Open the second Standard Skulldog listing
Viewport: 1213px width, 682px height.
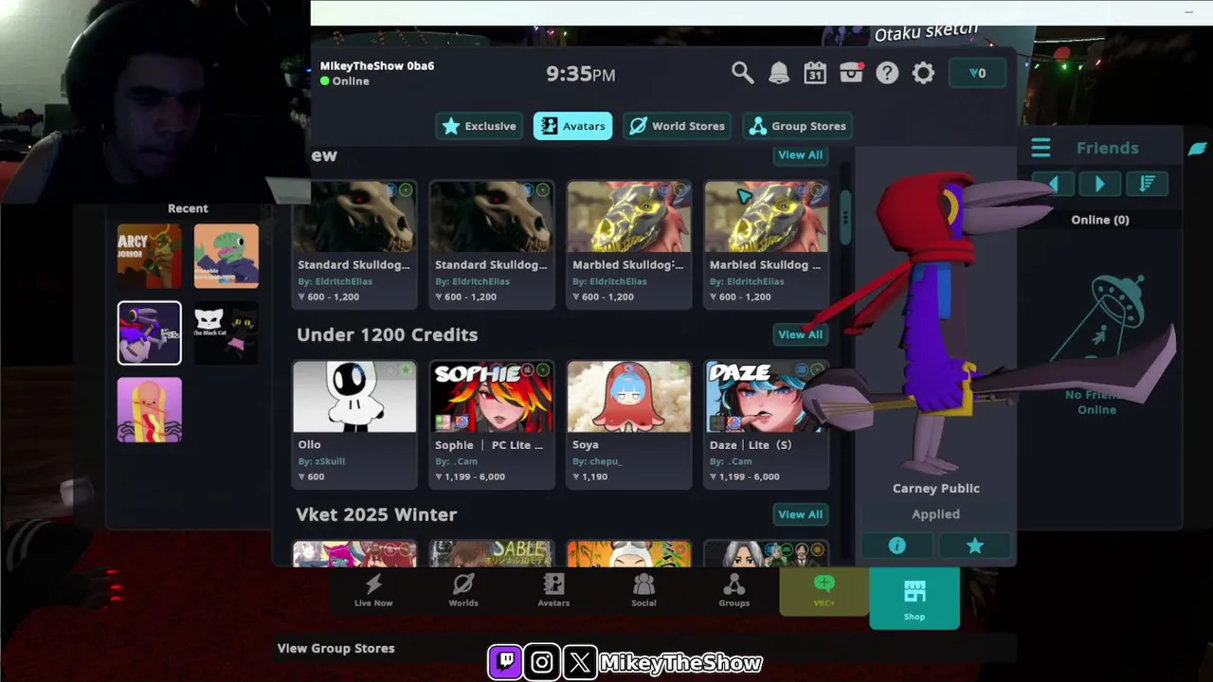pos(492,244)
